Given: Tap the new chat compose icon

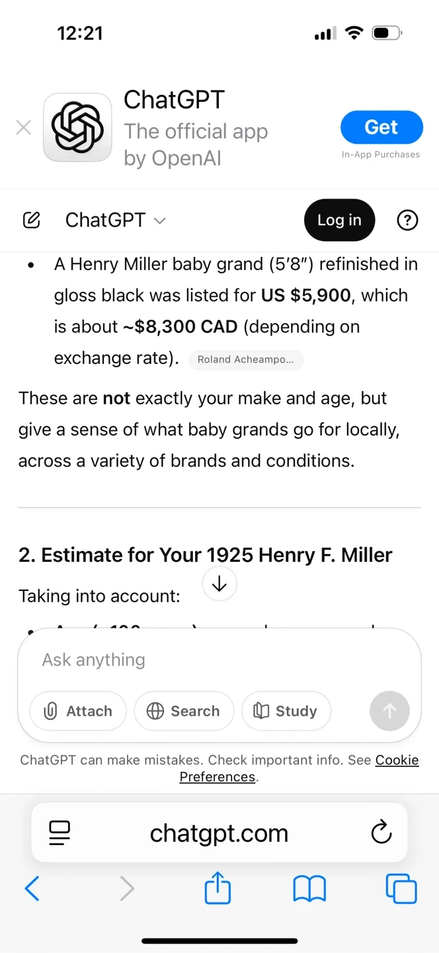Looking at the screenshot, I should 31,220.
